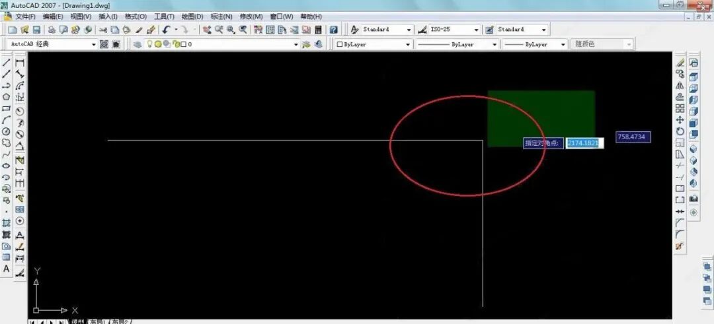
Task: Expand the ISO-25 dimension style dropdown
Action: 476,30
